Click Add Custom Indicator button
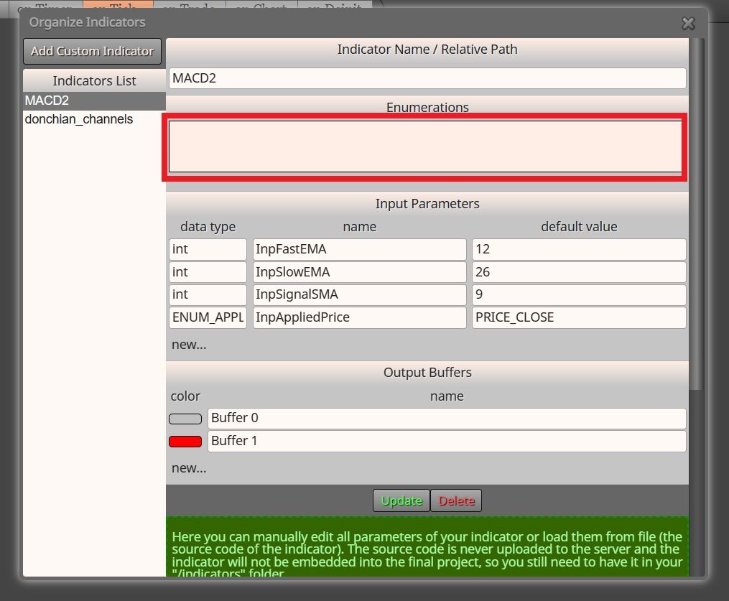The height and width of the screenshot is (601, 729). tap(92, 51)
